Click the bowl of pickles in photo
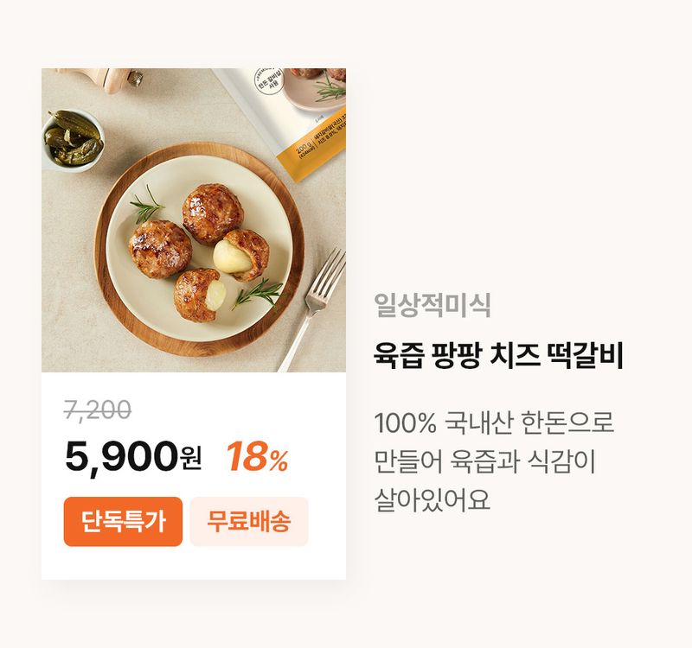692x648 pixels. (74, 140)
